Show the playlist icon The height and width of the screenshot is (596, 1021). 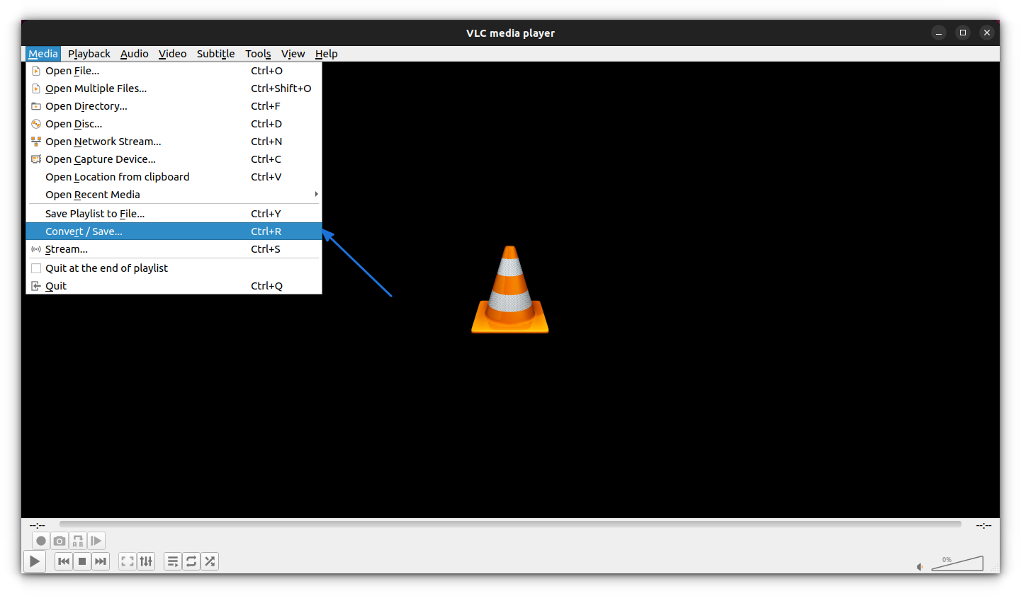pyautogui.click(x=172, y=561)
